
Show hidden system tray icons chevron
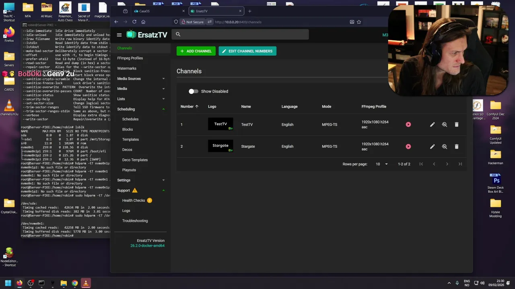tap(449, 283)
